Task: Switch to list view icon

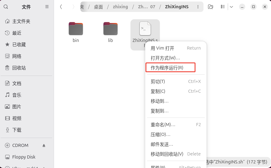Action: [x=223, y=7]
